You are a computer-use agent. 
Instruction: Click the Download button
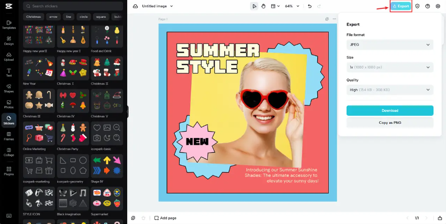389,111
